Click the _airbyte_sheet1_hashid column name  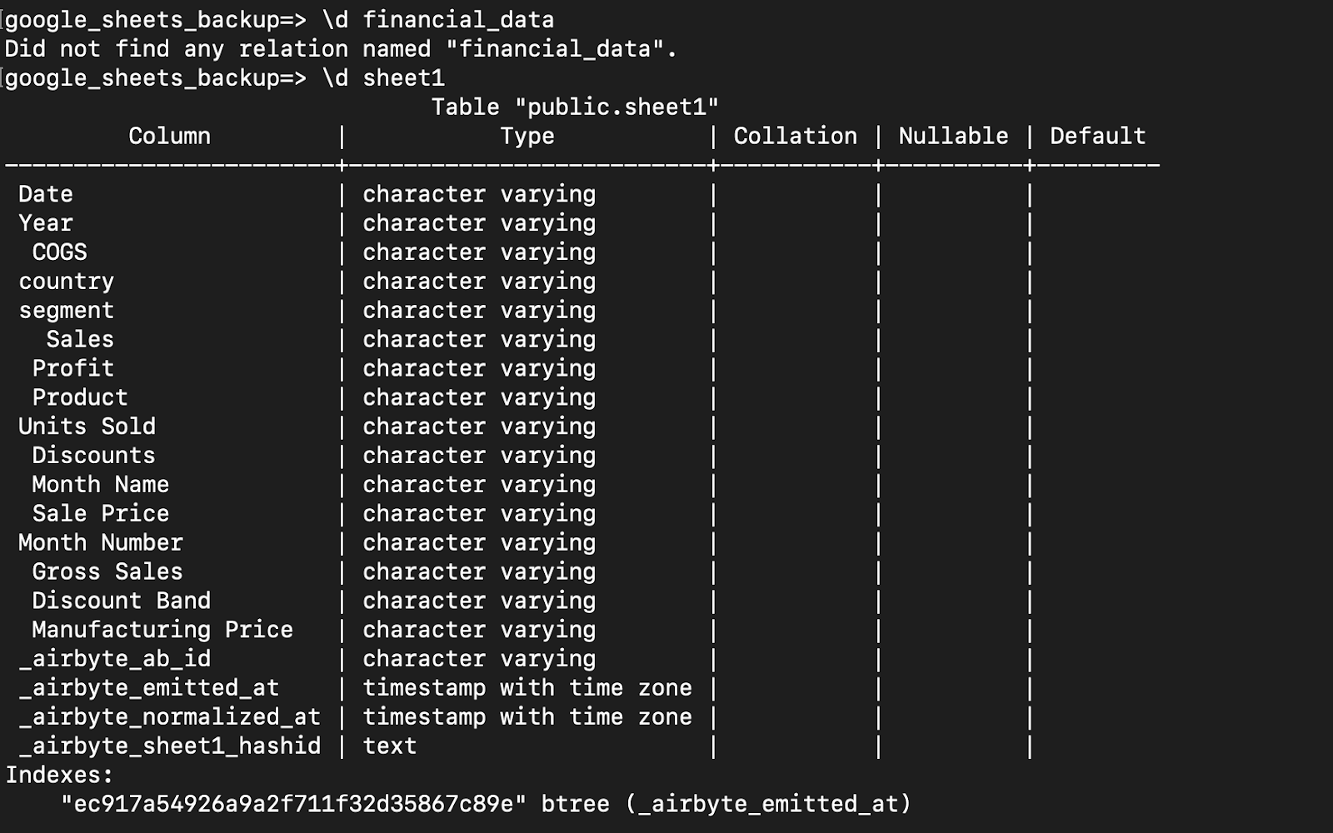click(170, 746)
